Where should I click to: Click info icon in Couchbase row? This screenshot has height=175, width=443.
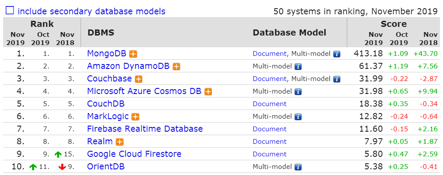tap(336, 79)
